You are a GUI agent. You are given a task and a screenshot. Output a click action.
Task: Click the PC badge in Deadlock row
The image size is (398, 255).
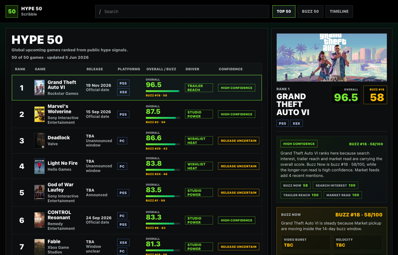pos(122,141)
